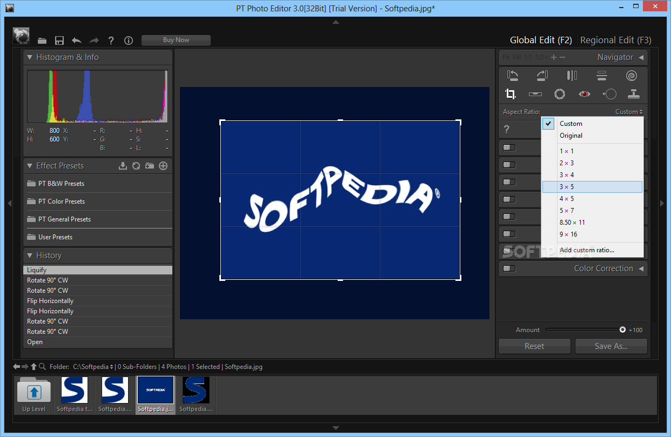Click the back arrow in folder bar

[x=17, y=366]
